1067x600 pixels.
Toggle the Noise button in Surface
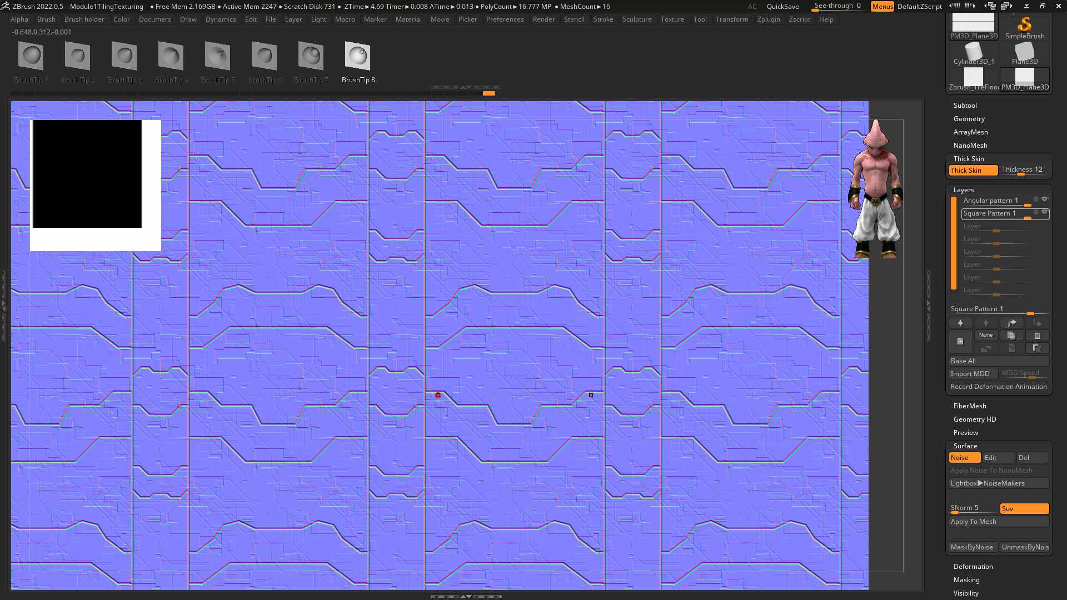coord(965,458)
